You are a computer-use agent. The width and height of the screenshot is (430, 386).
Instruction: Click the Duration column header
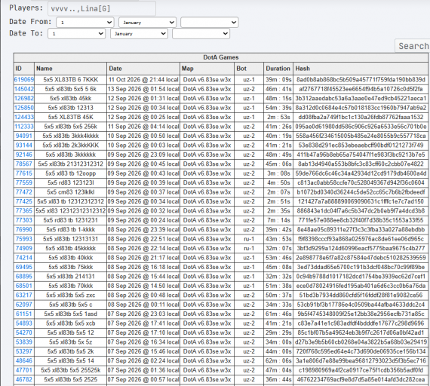click(x=278, y=69)
